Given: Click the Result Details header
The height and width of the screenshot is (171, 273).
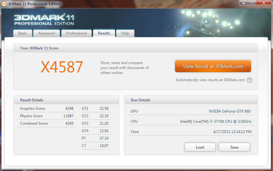Looking at the screenshot, I should [x=32, y=100].
